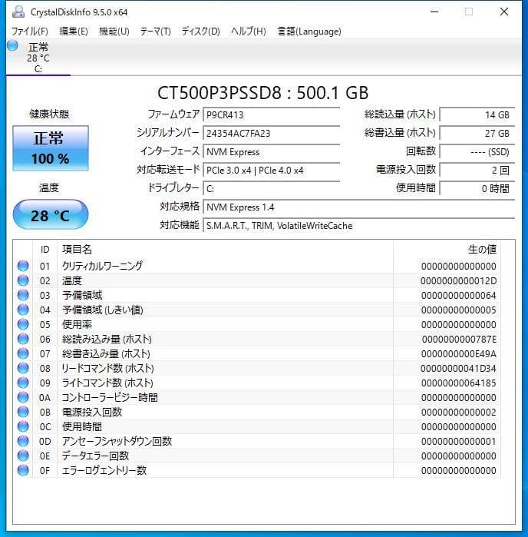Click raw value 0000000064185
The width and height of the screenshot is (528, 537).
(x=458, y=383)
